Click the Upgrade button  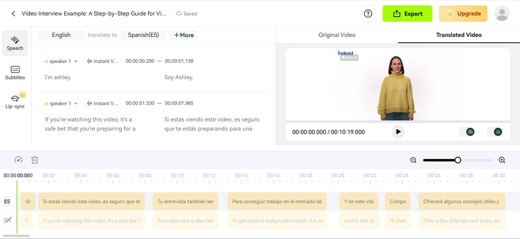pos(463,14)
